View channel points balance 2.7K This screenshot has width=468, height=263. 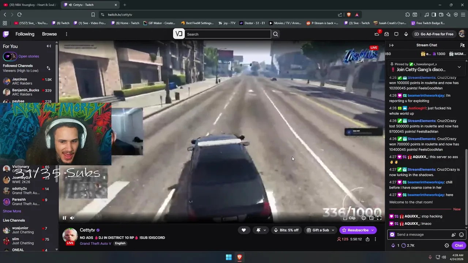[x=408, y=245]
